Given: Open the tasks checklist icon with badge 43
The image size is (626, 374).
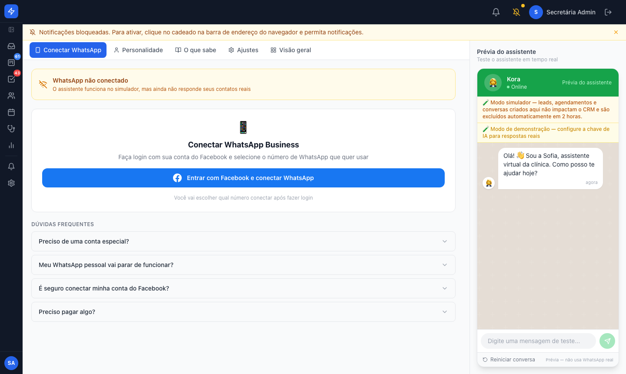Looking at the screenshot, I should pyautogui.click(x=11, y=79).
